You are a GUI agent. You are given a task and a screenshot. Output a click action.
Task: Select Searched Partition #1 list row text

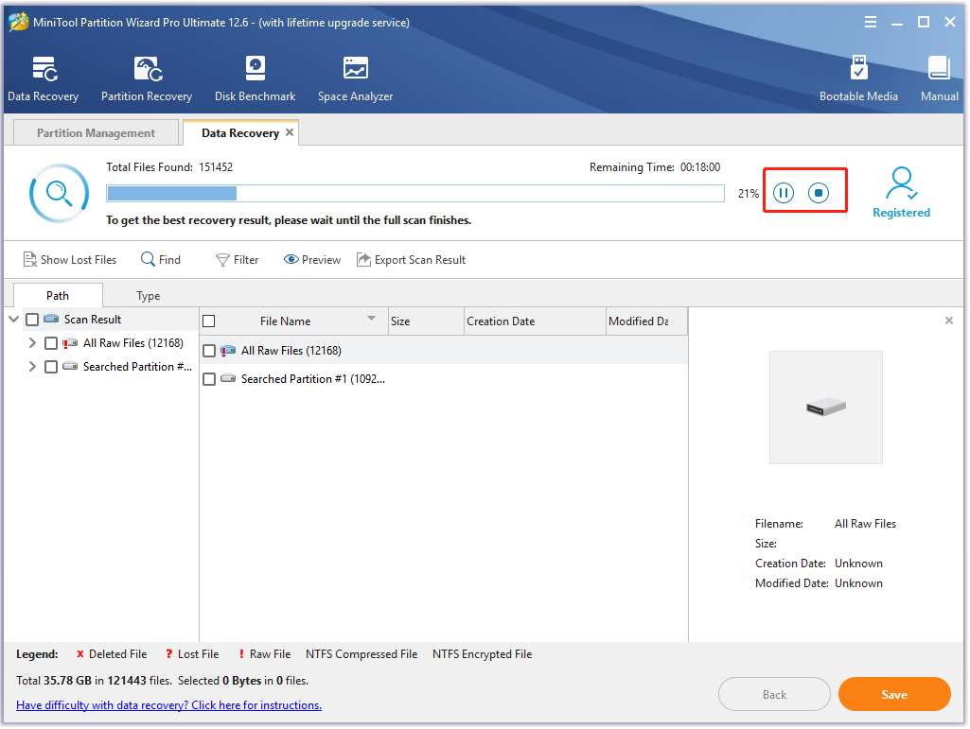click(x=313, y=379)
